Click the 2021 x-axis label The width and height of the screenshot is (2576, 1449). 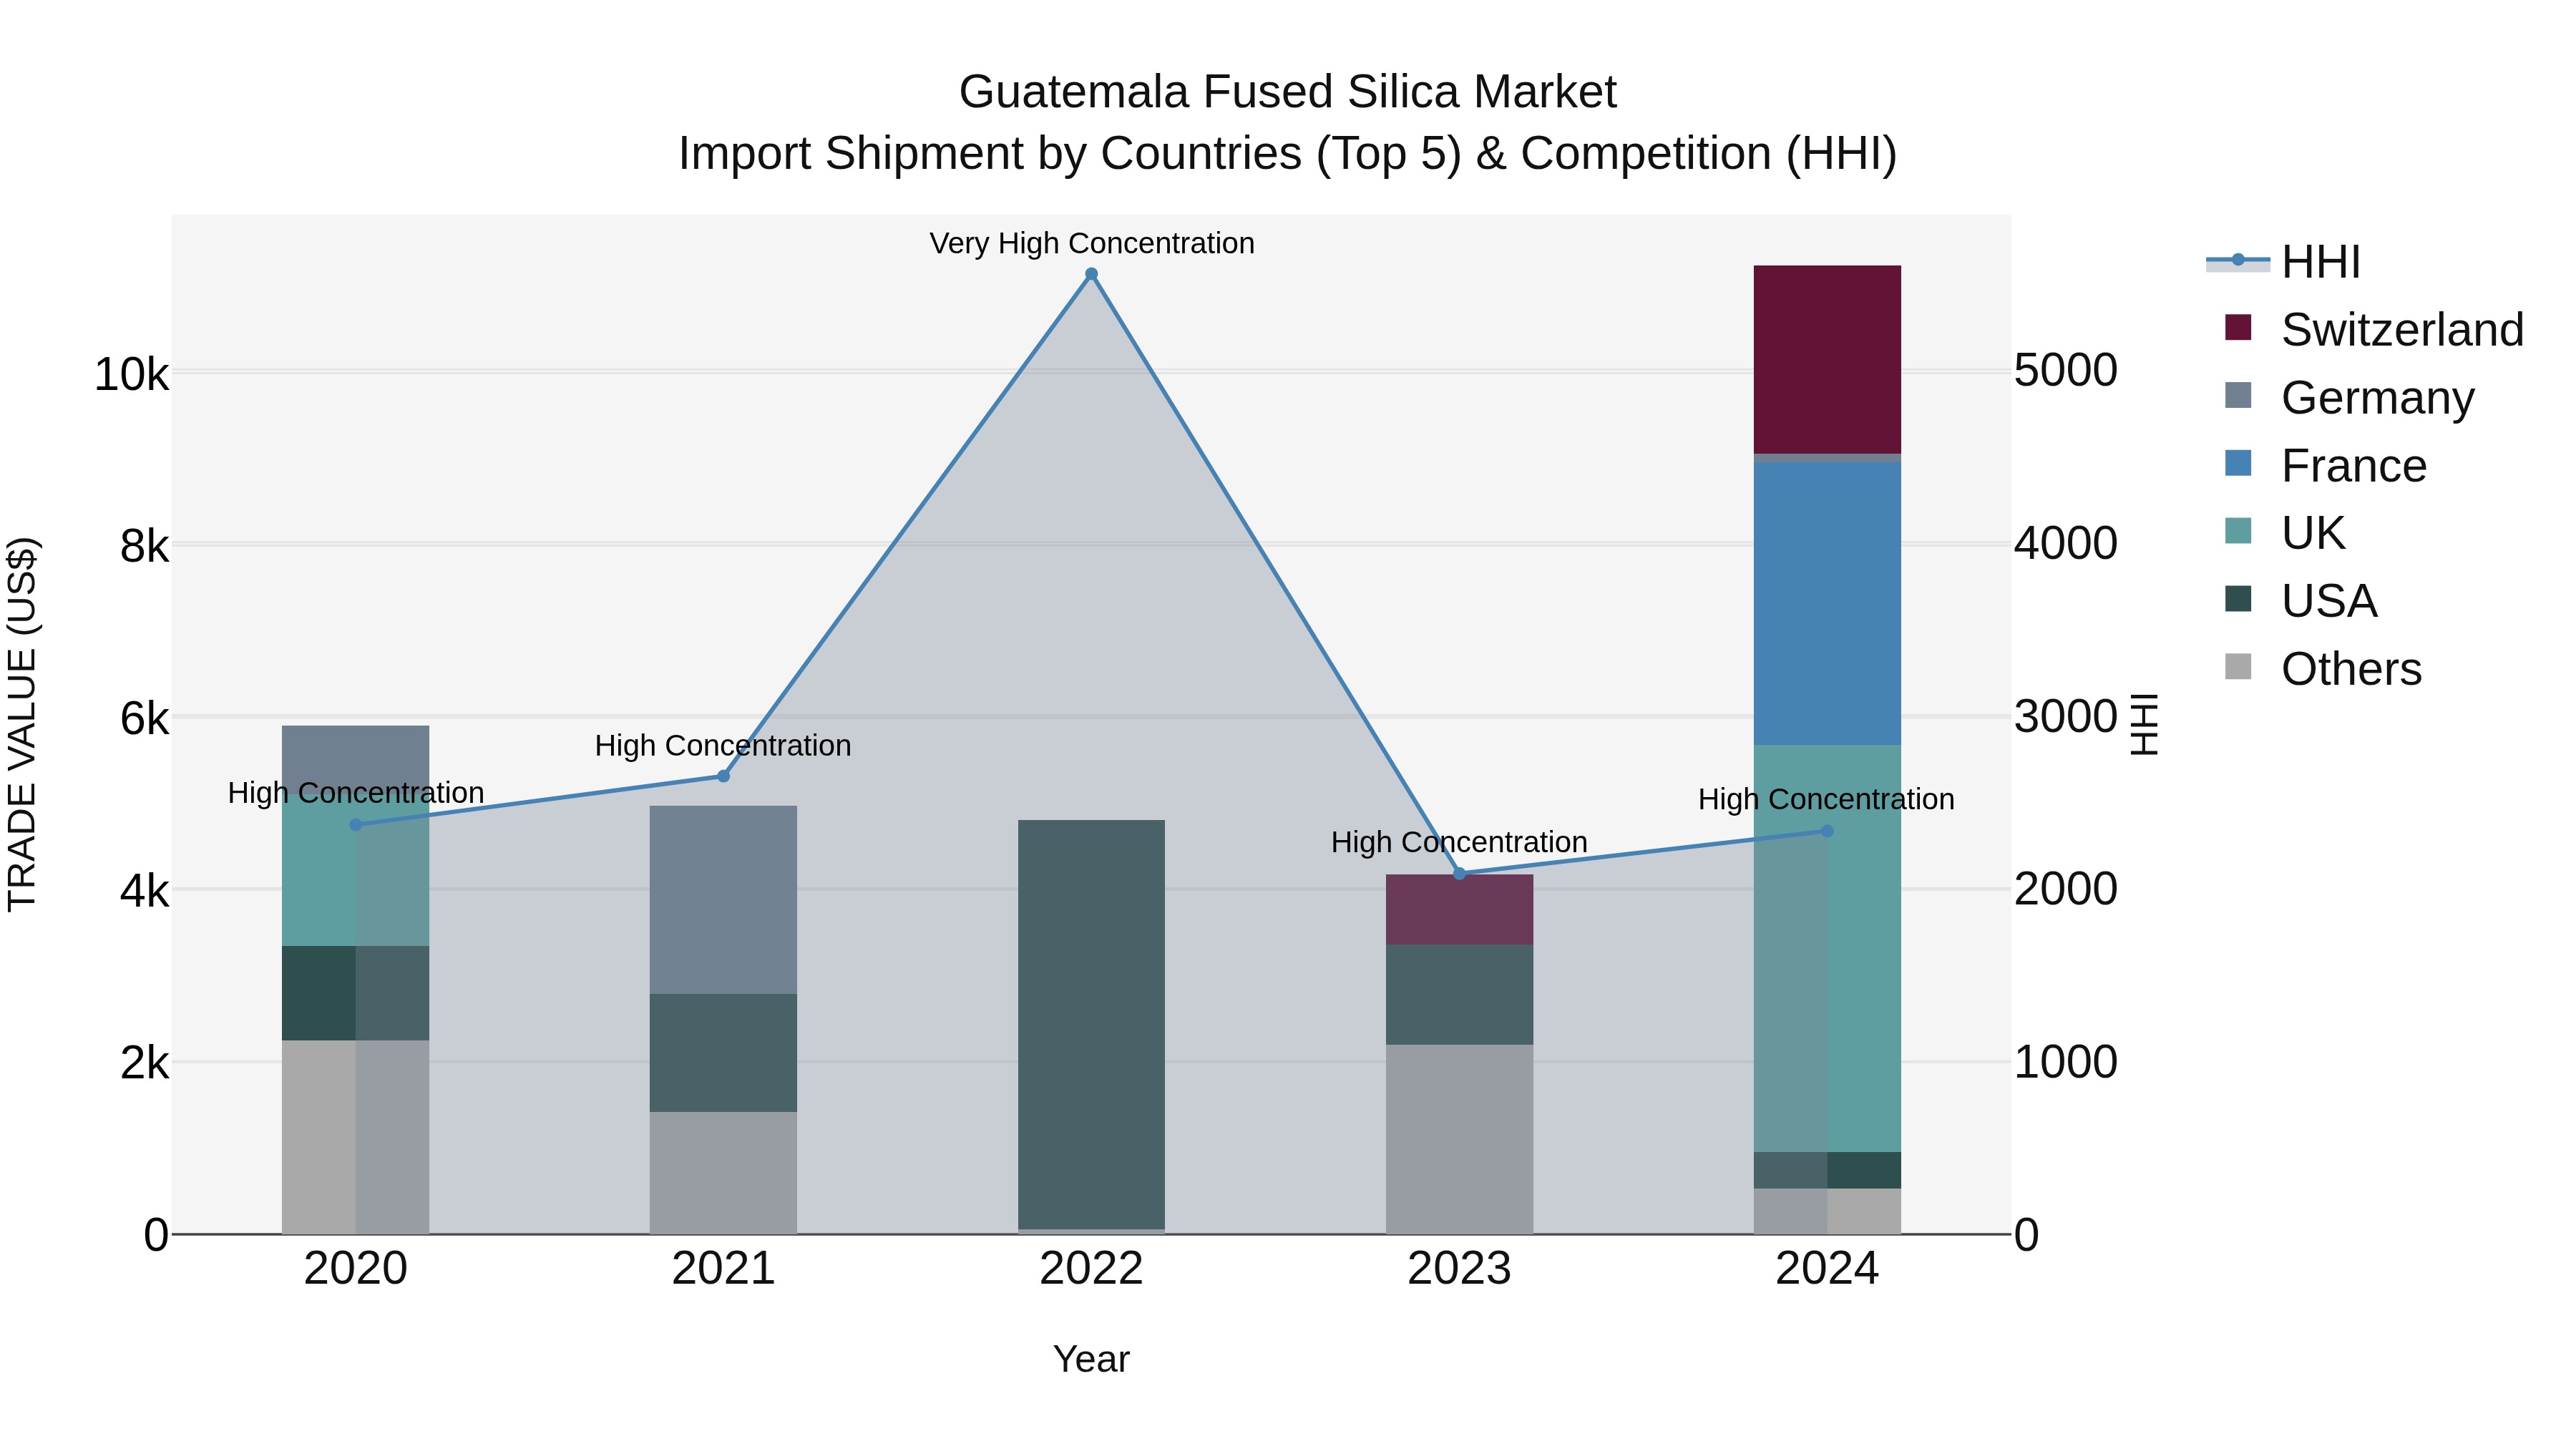click(723, 1269)
